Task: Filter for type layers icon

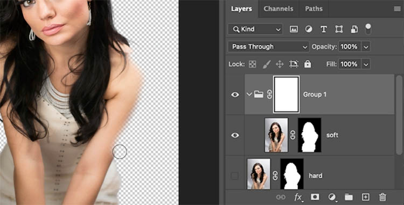Action: (324, 30)
